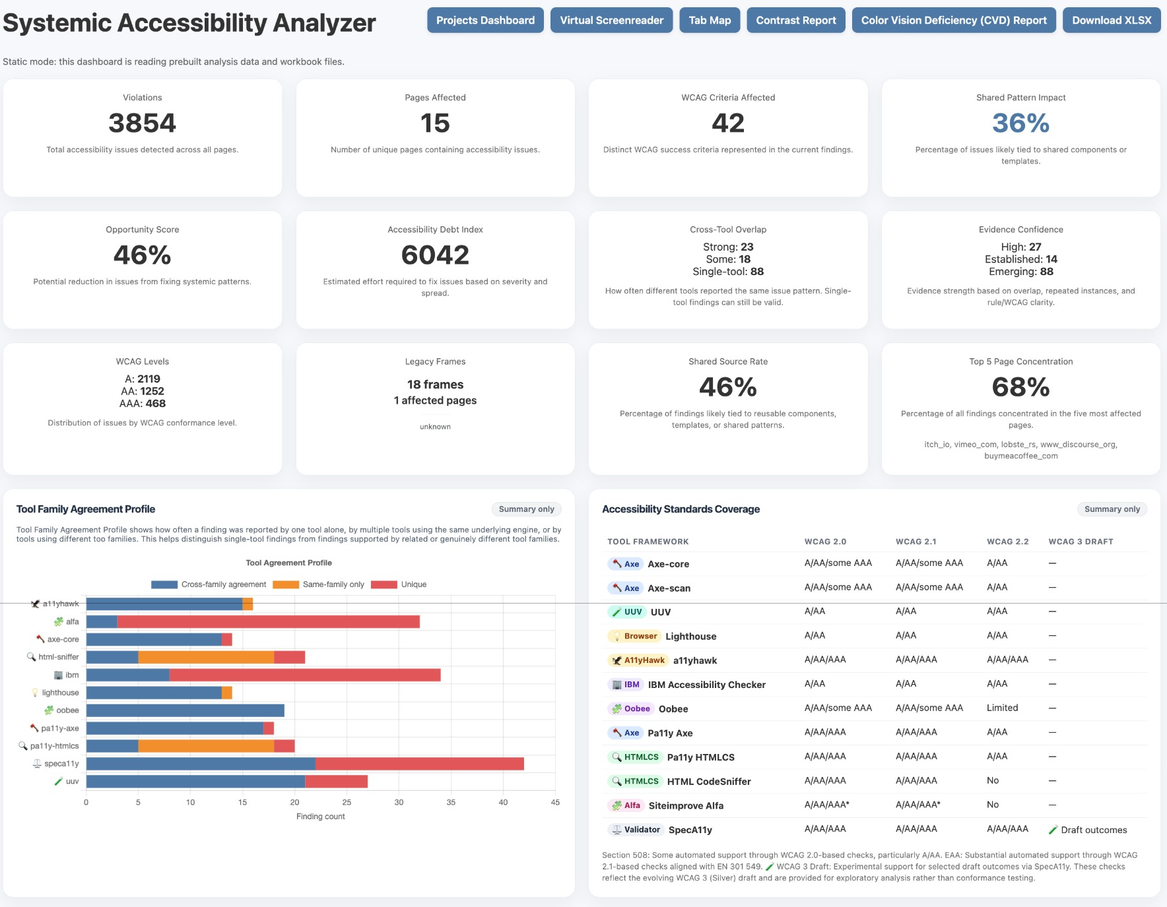Toggle the Unique legend swatch
Viewport: 1167px width, 907px height.
(x=384, y=584)
